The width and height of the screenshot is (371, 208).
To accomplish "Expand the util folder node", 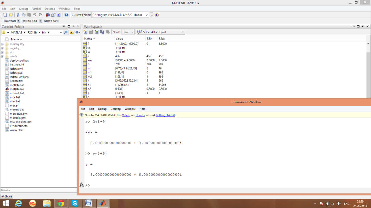I will 2,52.
